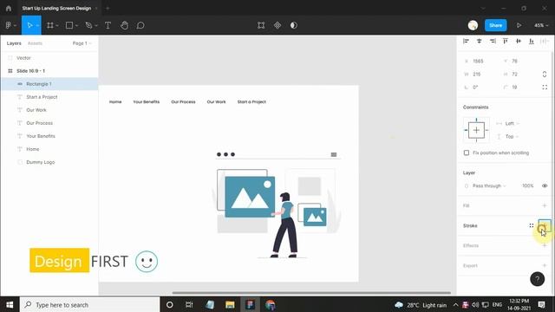Viewport: 555px width, 312px height.
Task: Expand Pen tool options arrow
Action: [96, 26]
